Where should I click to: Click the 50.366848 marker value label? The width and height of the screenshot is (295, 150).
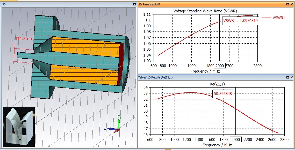[x=223, y=94]
